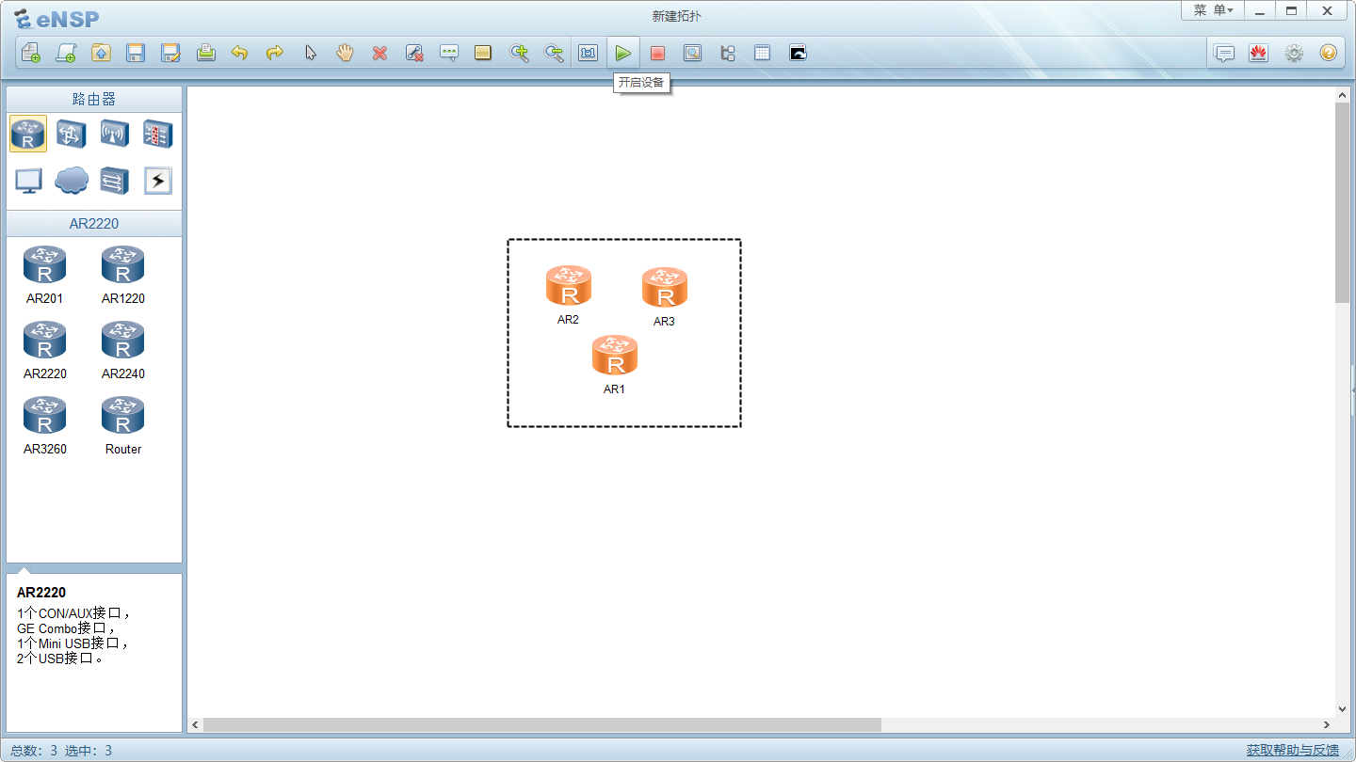Viewport: 1356px width, 762px height.
Task: Choose the AR2240 router model
Action: tap(122, 350)
